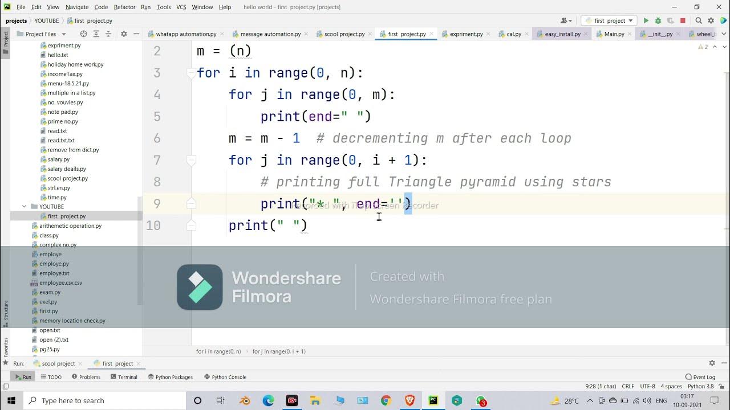Switch to easy_install.py tab
Screen dimensions: 730x410
[562, 34]
